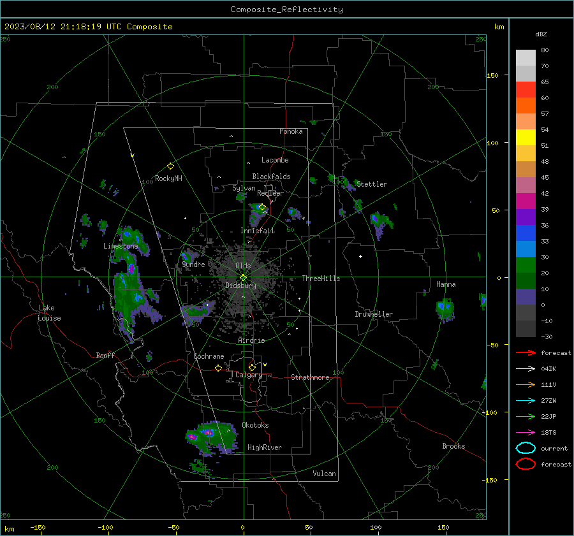
Task: Click the 33 dBZ blue color swatch
Action: pos(526,249)
